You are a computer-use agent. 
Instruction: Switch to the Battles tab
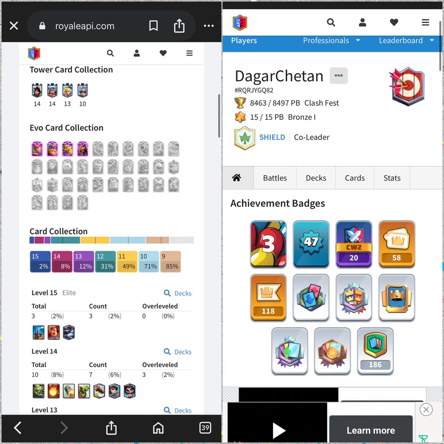pos(275,178)
